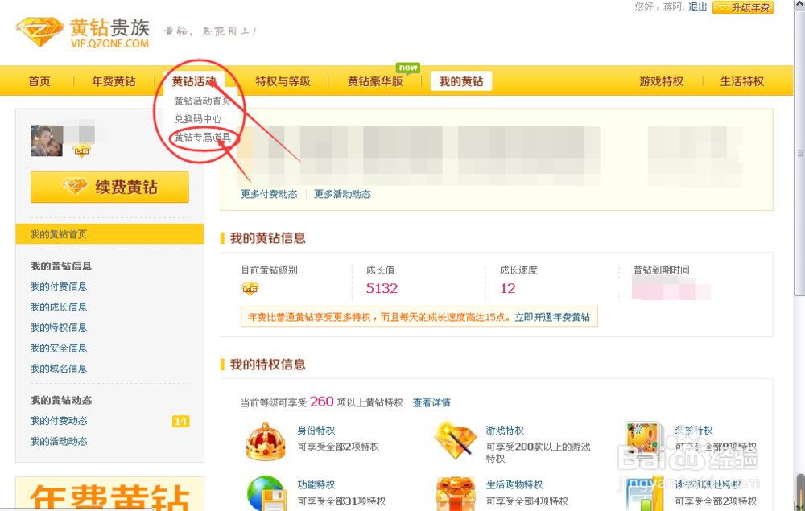This screenshot has width=805, height=511.
Task: Click the 续费黄钻 renew button
Action: pos(109,188)
